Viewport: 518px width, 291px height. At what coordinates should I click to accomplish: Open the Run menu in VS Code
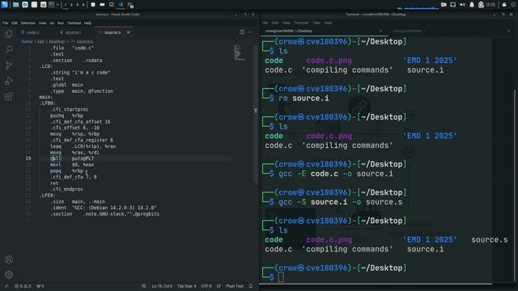click(x=61, y=23)
